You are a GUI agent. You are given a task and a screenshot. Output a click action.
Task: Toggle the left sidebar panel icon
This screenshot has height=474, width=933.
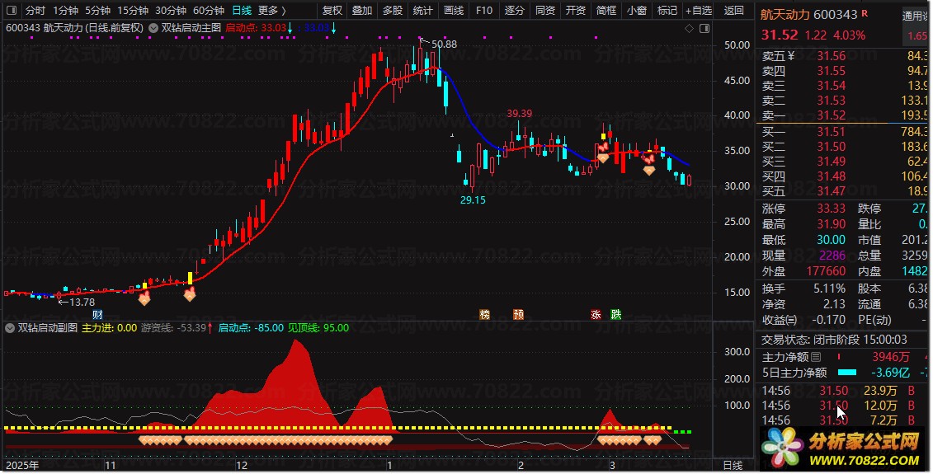tap(10, 11)
